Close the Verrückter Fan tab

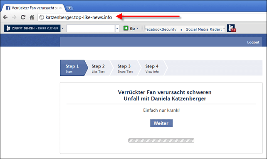60,8
